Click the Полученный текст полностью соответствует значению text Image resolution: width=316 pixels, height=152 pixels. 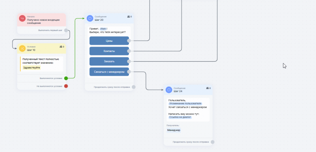click(41, 61)
